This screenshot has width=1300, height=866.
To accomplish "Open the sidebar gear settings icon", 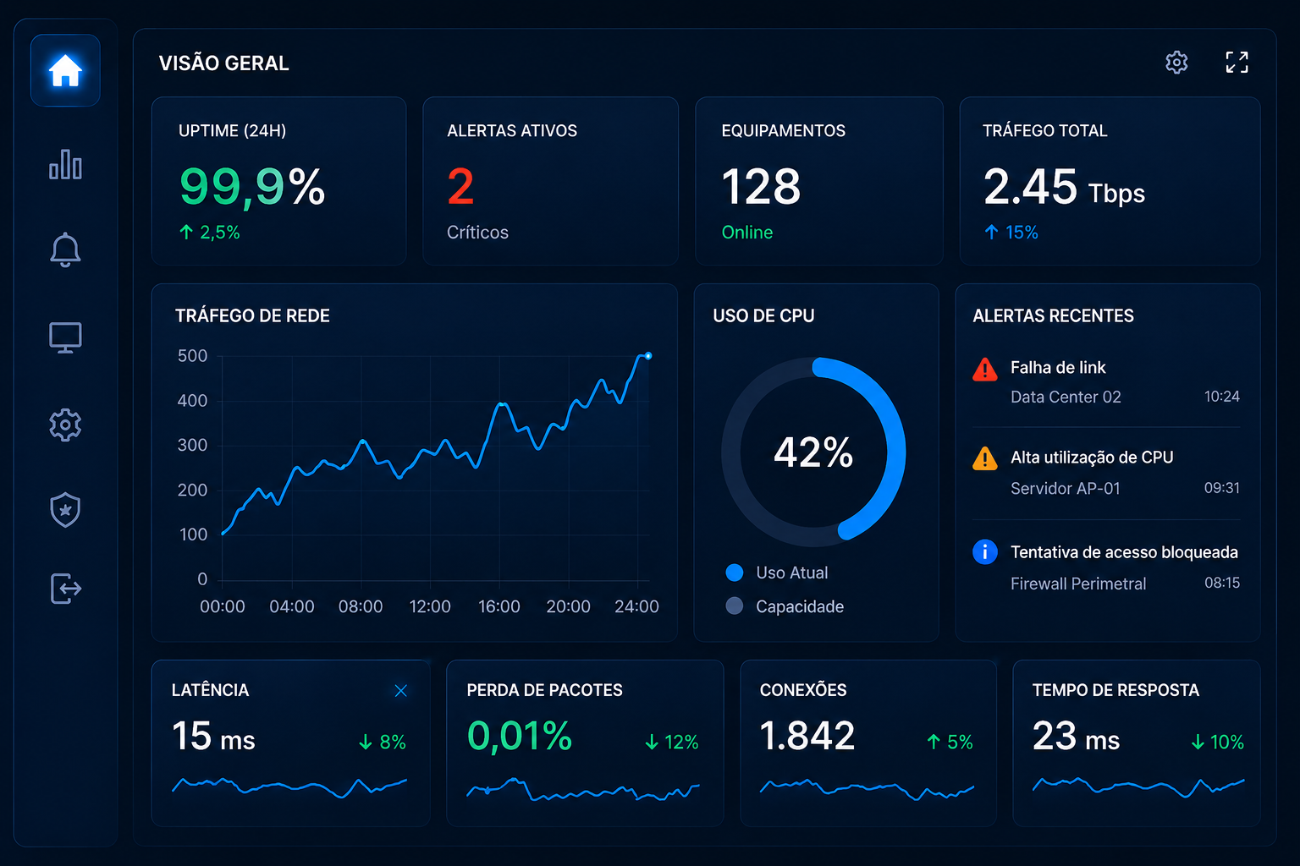I will (65, 425).
